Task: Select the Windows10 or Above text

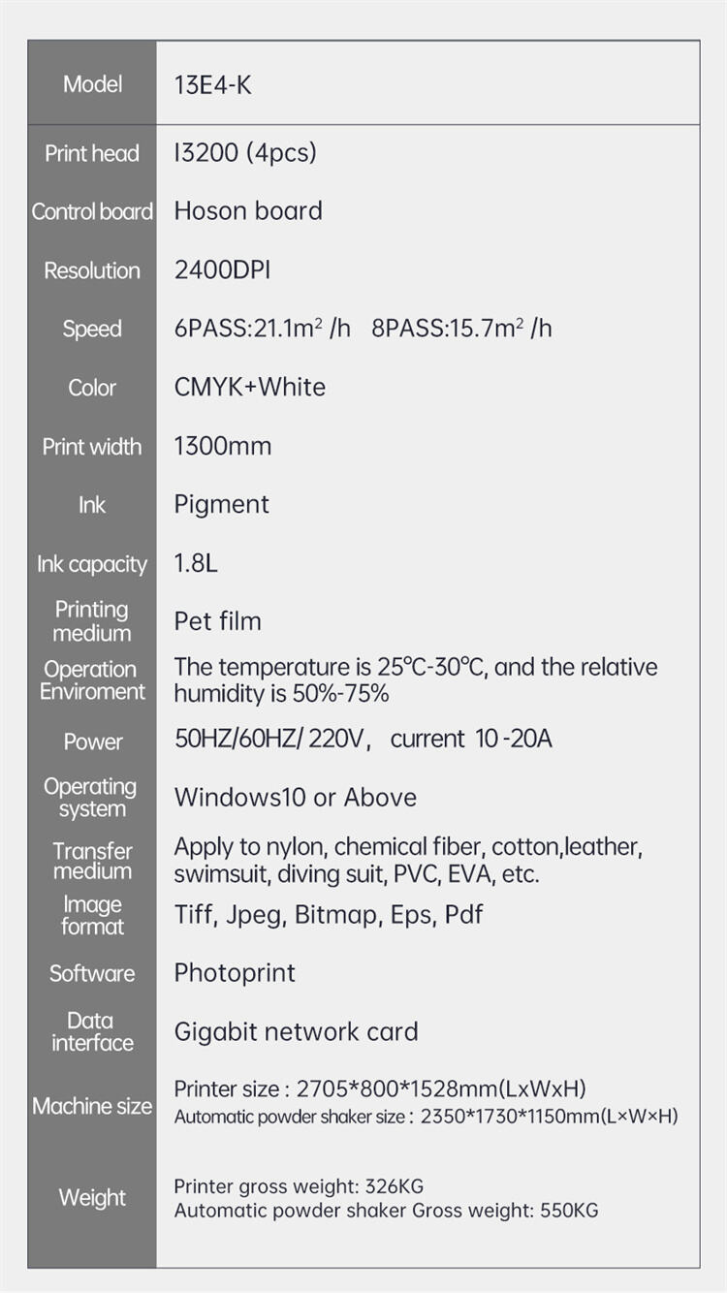Action: 296,798
